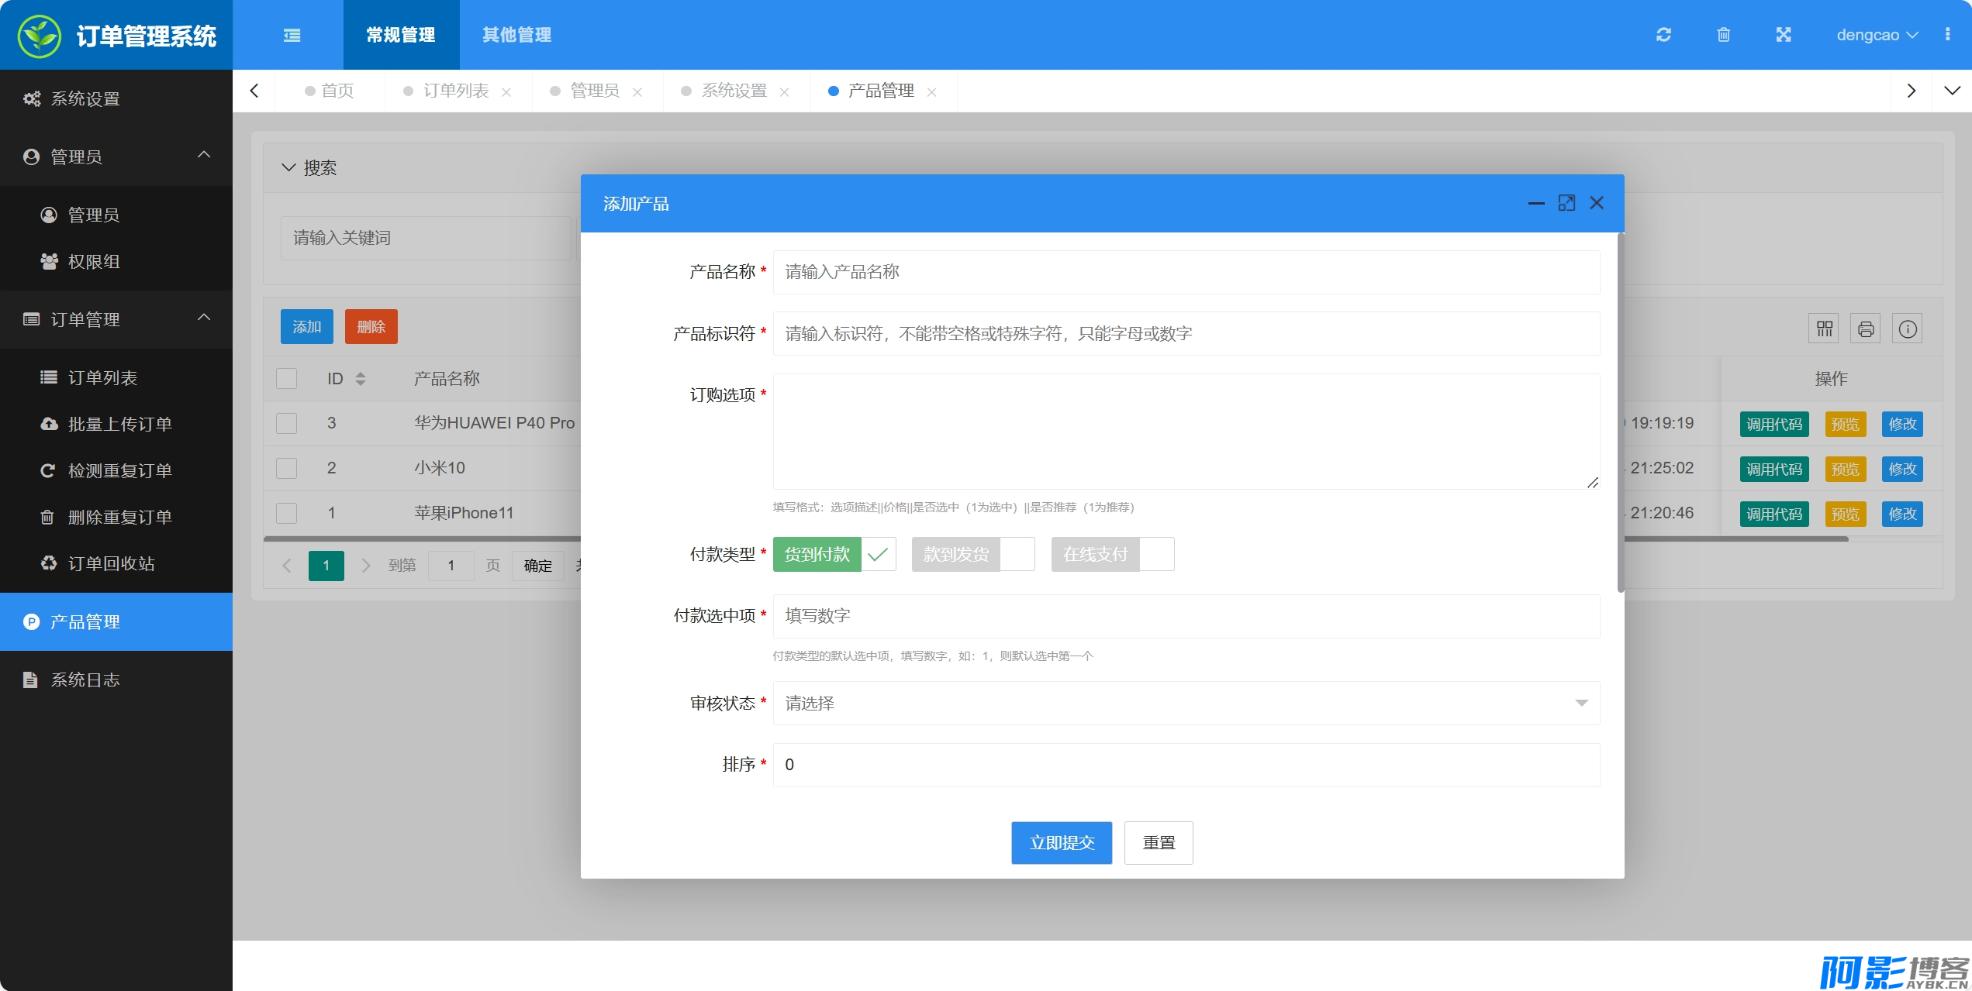
Task: Click the 立即提交 button
Action: point(1062,842)
